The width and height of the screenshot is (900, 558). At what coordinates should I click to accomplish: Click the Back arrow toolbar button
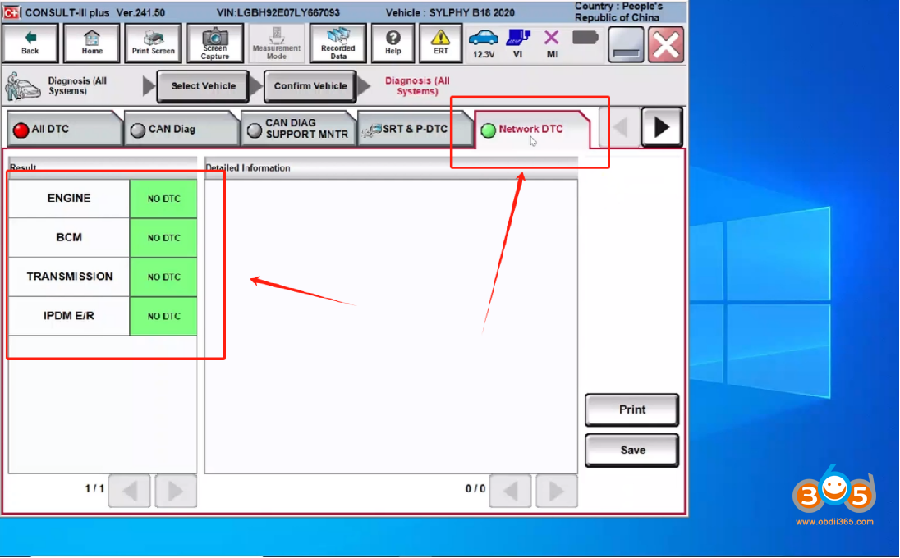click(30, 43)
